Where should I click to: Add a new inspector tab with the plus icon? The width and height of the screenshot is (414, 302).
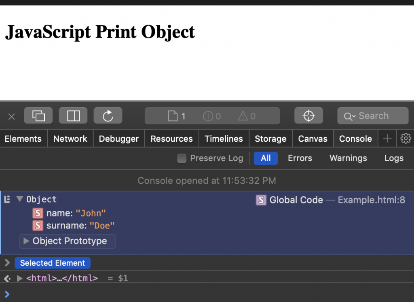click(x=387, y=138)
